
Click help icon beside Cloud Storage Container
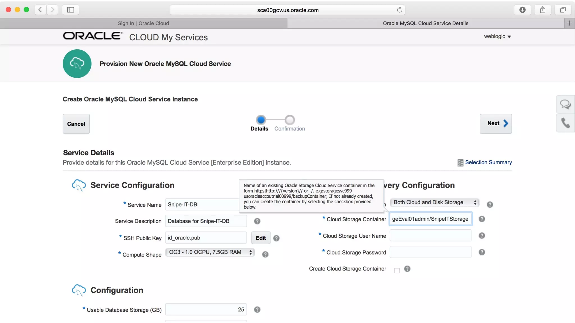click(482, 219)
